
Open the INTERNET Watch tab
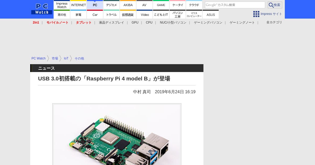click(x=78, y=4)
